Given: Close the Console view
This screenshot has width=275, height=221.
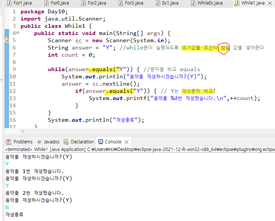Looking at the screenshot, I should coord(126,142).
